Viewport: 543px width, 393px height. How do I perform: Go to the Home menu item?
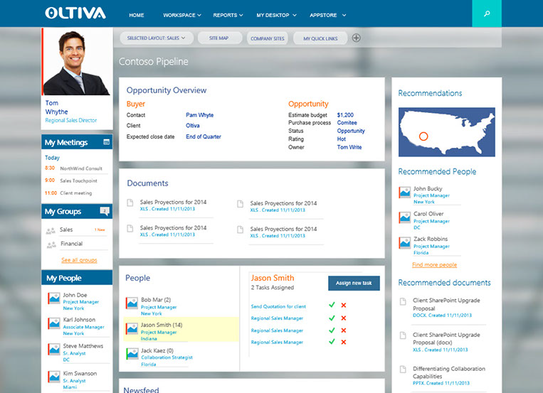(x=136, y=14)
